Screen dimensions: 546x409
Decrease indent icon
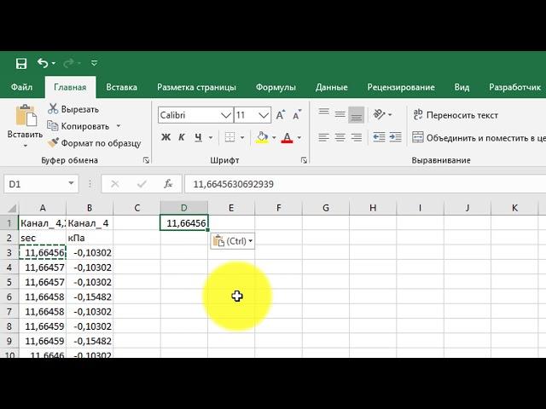[x=379, y=137]
